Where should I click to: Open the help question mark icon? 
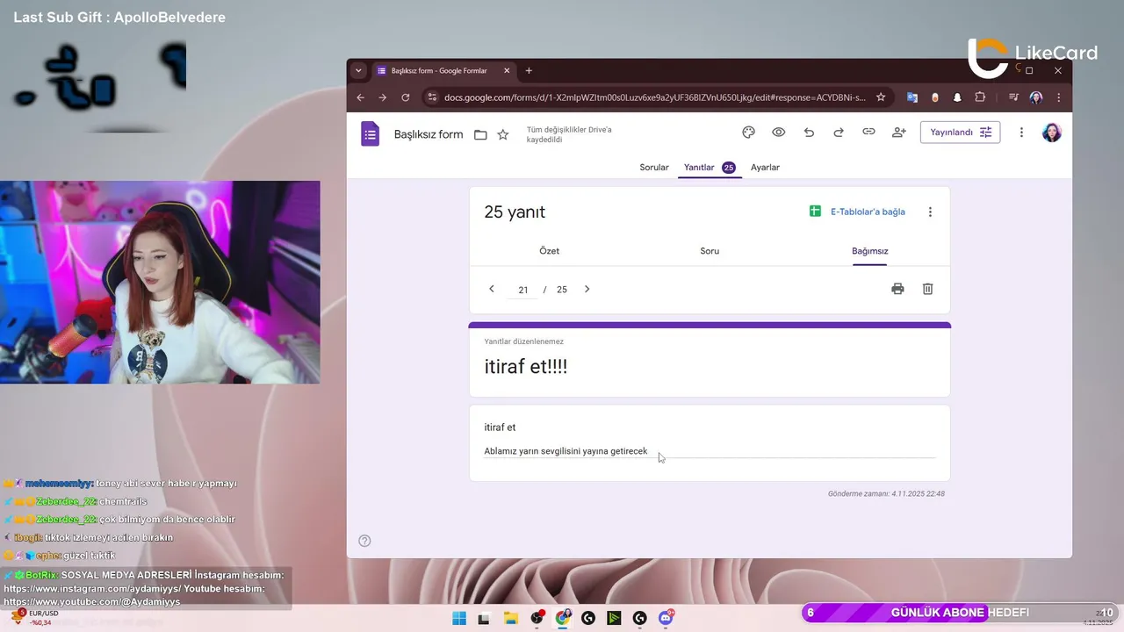coord(364,541)
